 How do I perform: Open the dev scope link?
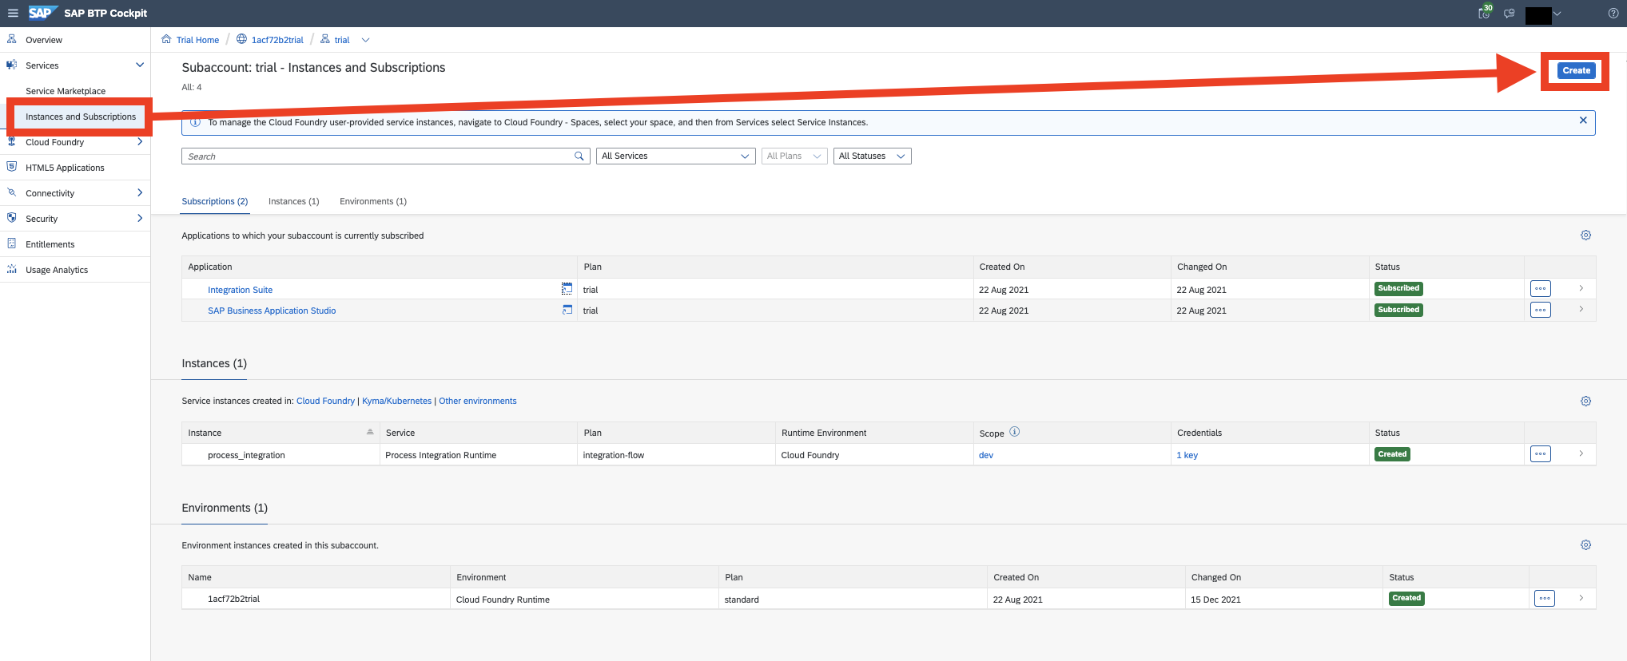coord(986,455)
